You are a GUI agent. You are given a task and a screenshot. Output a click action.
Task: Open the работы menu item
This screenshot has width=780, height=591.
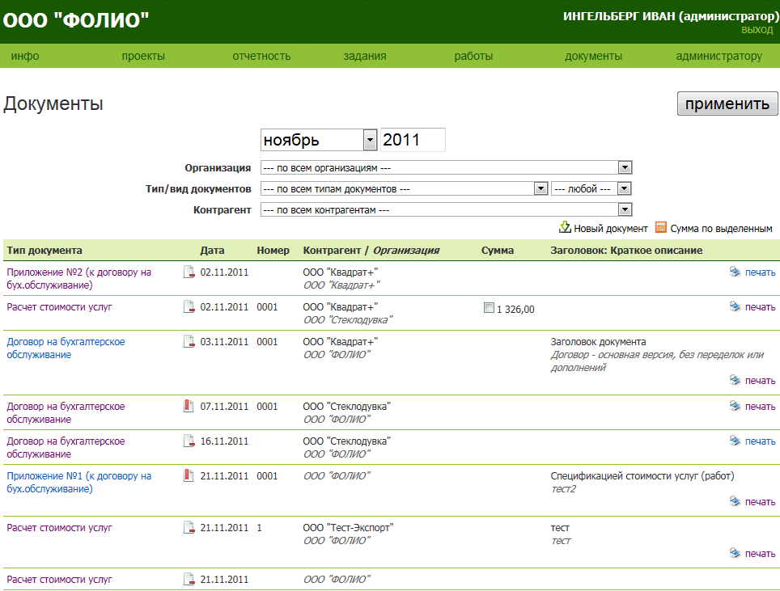pos(473,56)
